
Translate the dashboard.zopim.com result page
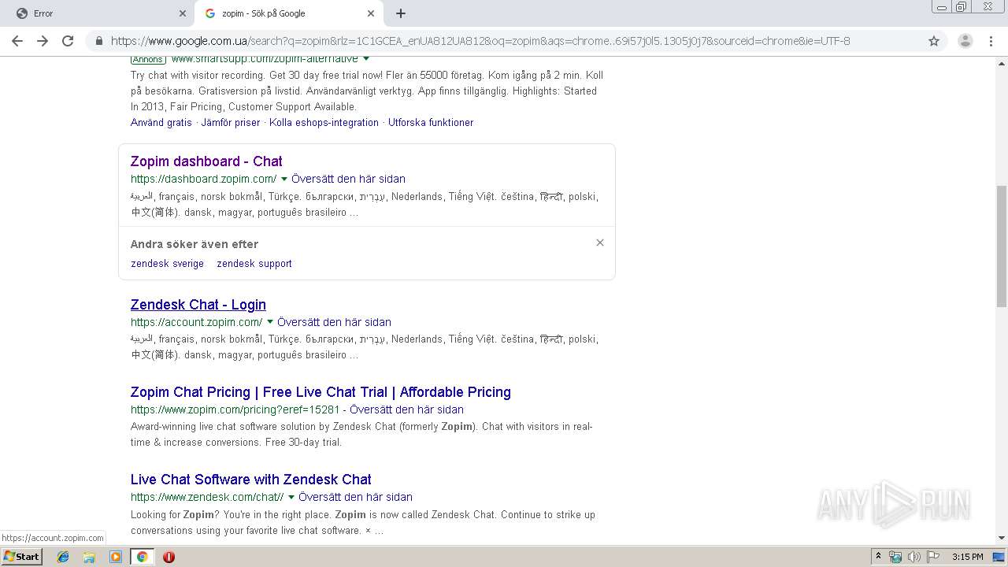pyautogui.click(x=348, y=179)
